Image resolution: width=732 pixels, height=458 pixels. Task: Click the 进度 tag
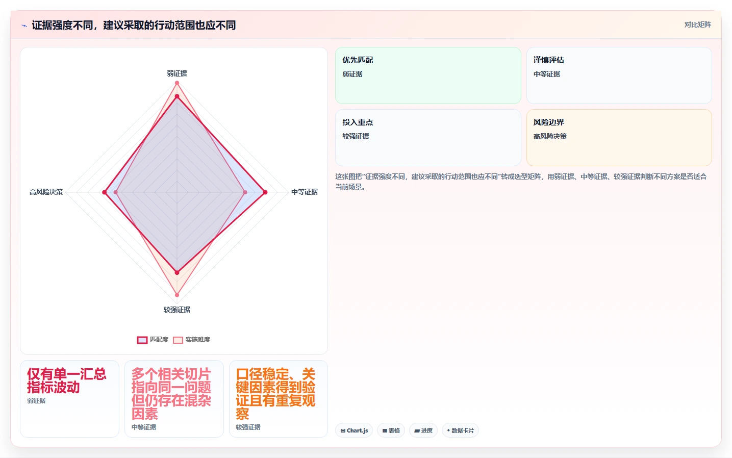[423, 430]
